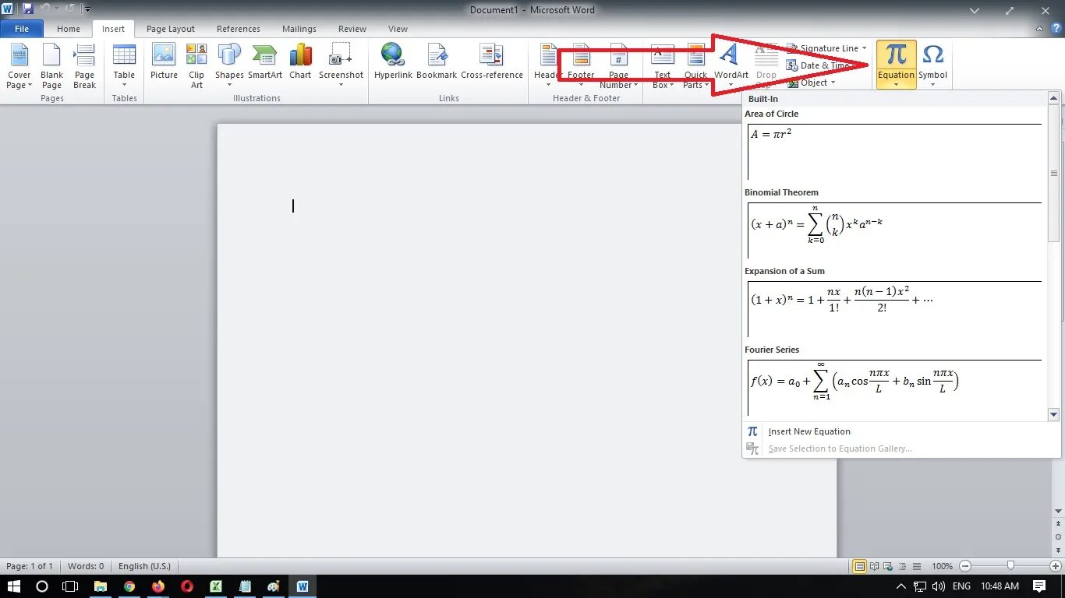
Task: Click zoom level 100% button
Action: (942, 566)
